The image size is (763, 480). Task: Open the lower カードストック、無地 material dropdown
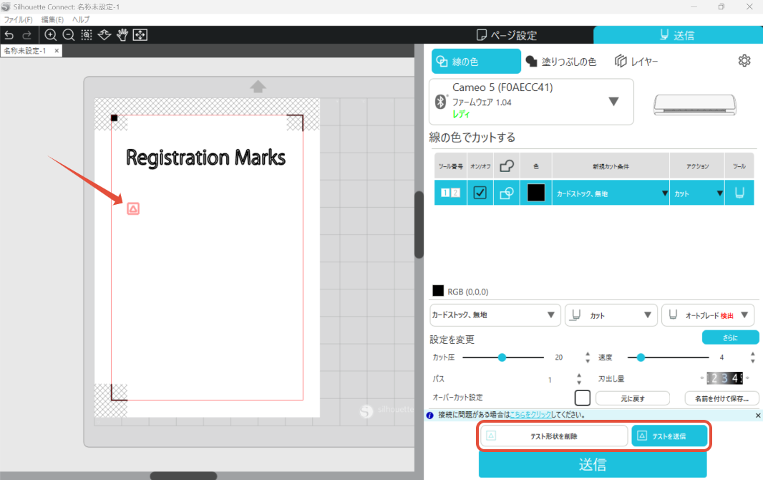click(x=495, y=315)
